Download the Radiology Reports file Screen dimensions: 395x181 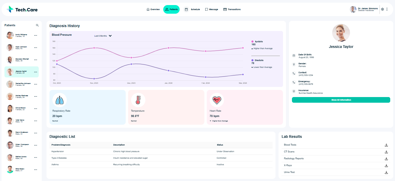pyautogui.click(x=386, y=159)
